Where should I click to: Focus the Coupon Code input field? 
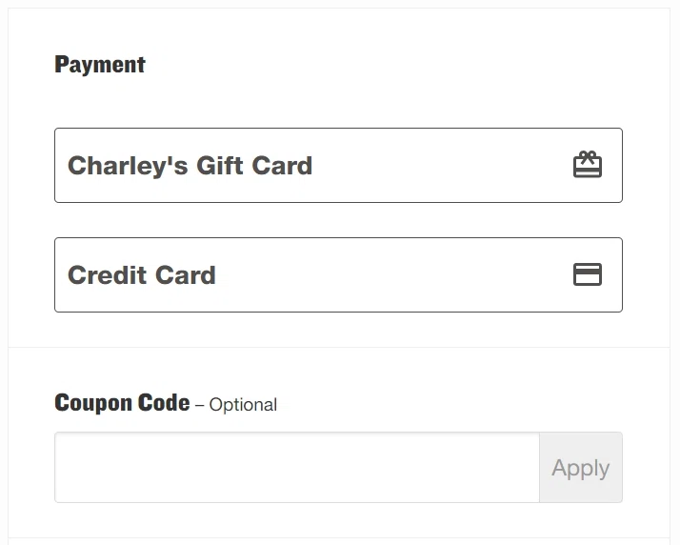[297, 468]
